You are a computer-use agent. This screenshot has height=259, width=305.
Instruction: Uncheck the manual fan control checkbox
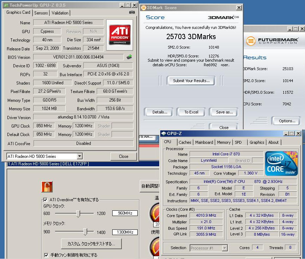(x=46, y=255)
